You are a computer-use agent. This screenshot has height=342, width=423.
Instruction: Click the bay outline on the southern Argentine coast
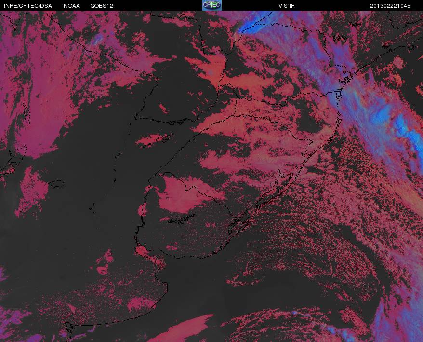click(70, 329)
